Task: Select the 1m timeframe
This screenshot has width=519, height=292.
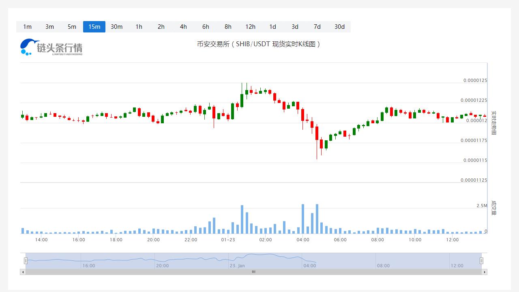Action: [27, 27]
